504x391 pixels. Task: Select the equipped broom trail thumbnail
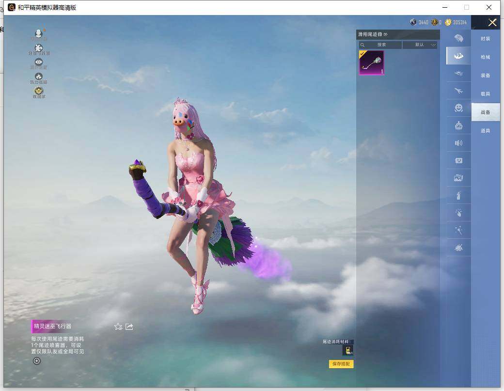[x=371, y=63]
